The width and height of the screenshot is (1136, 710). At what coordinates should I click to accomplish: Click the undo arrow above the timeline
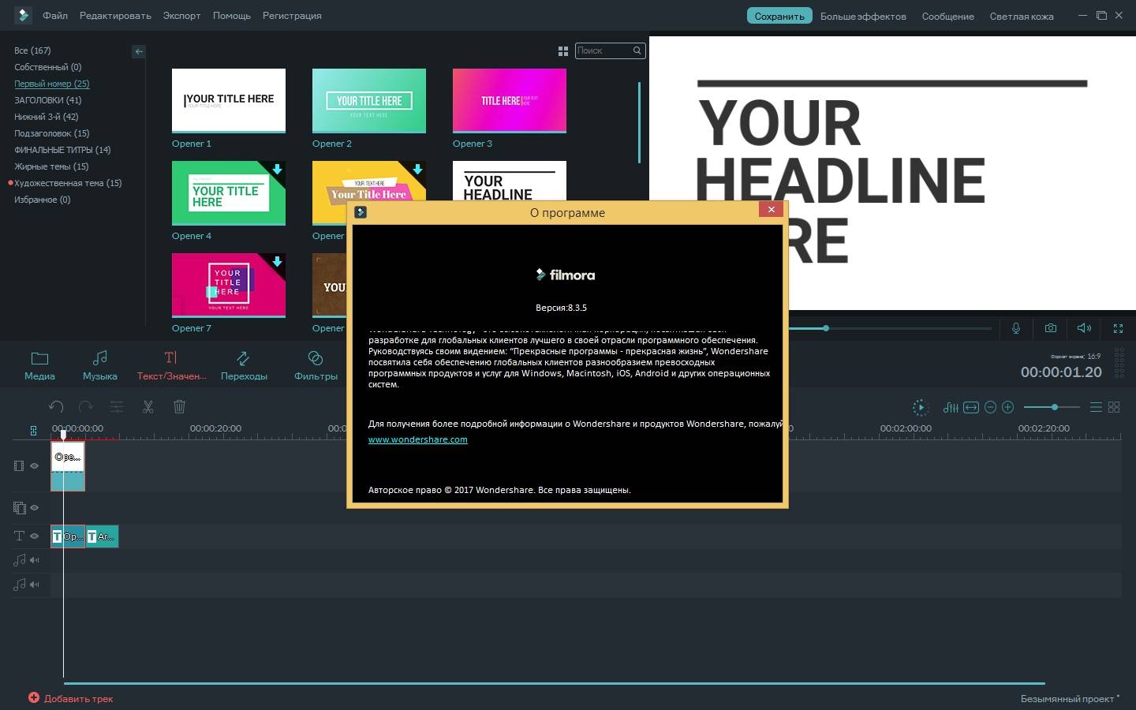point(56,407)
